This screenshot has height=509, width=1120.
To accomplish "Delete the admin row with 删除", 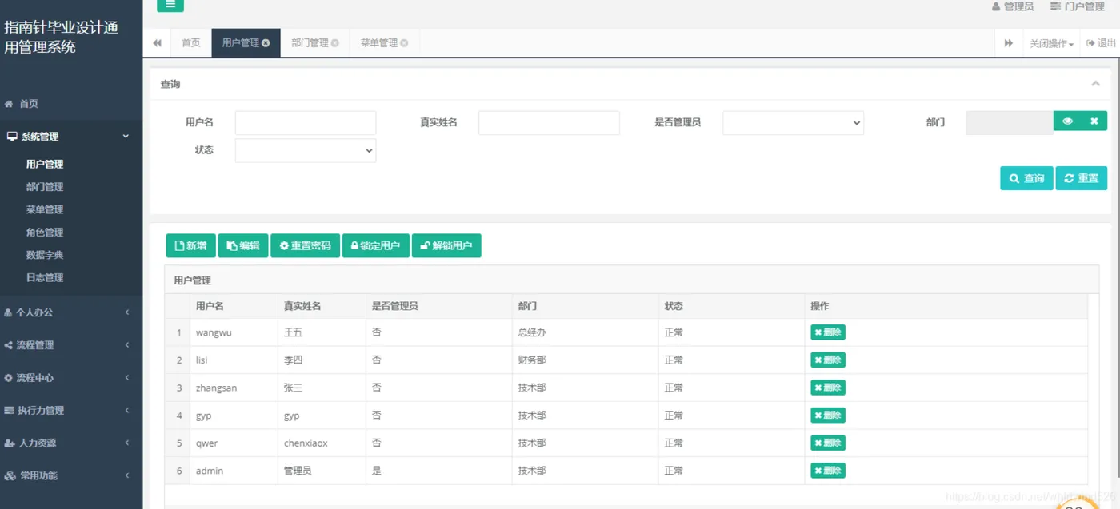I will click(827, 471).
